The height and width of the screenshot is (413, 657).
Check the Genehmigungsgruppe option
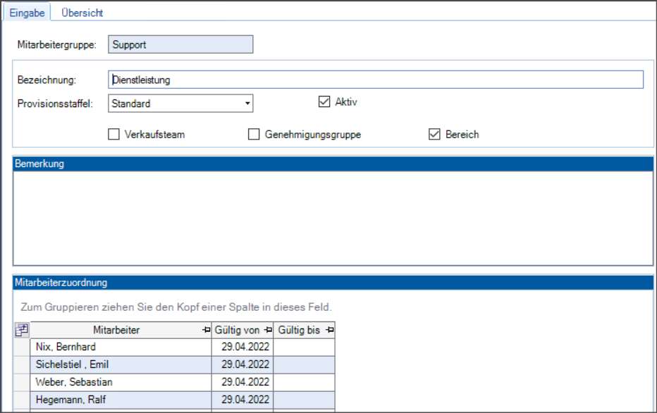pos(254,134)
